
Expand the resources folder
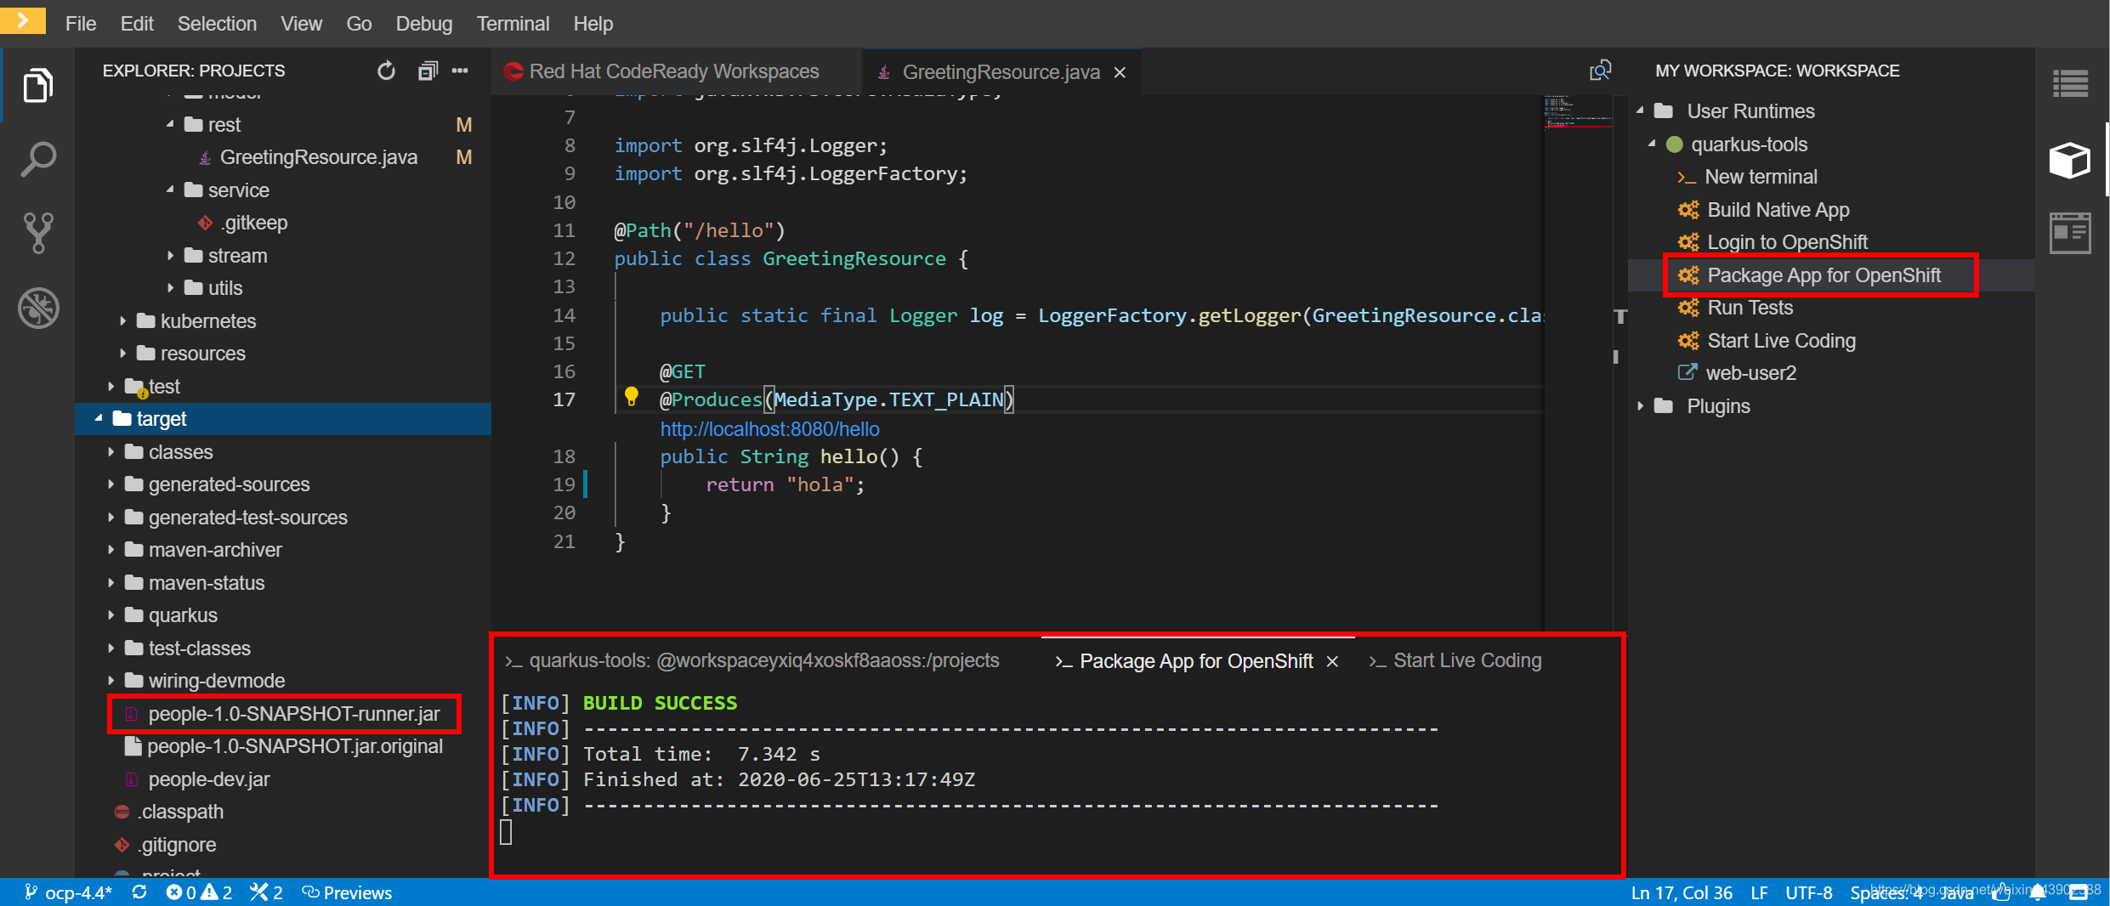point(122,353)
